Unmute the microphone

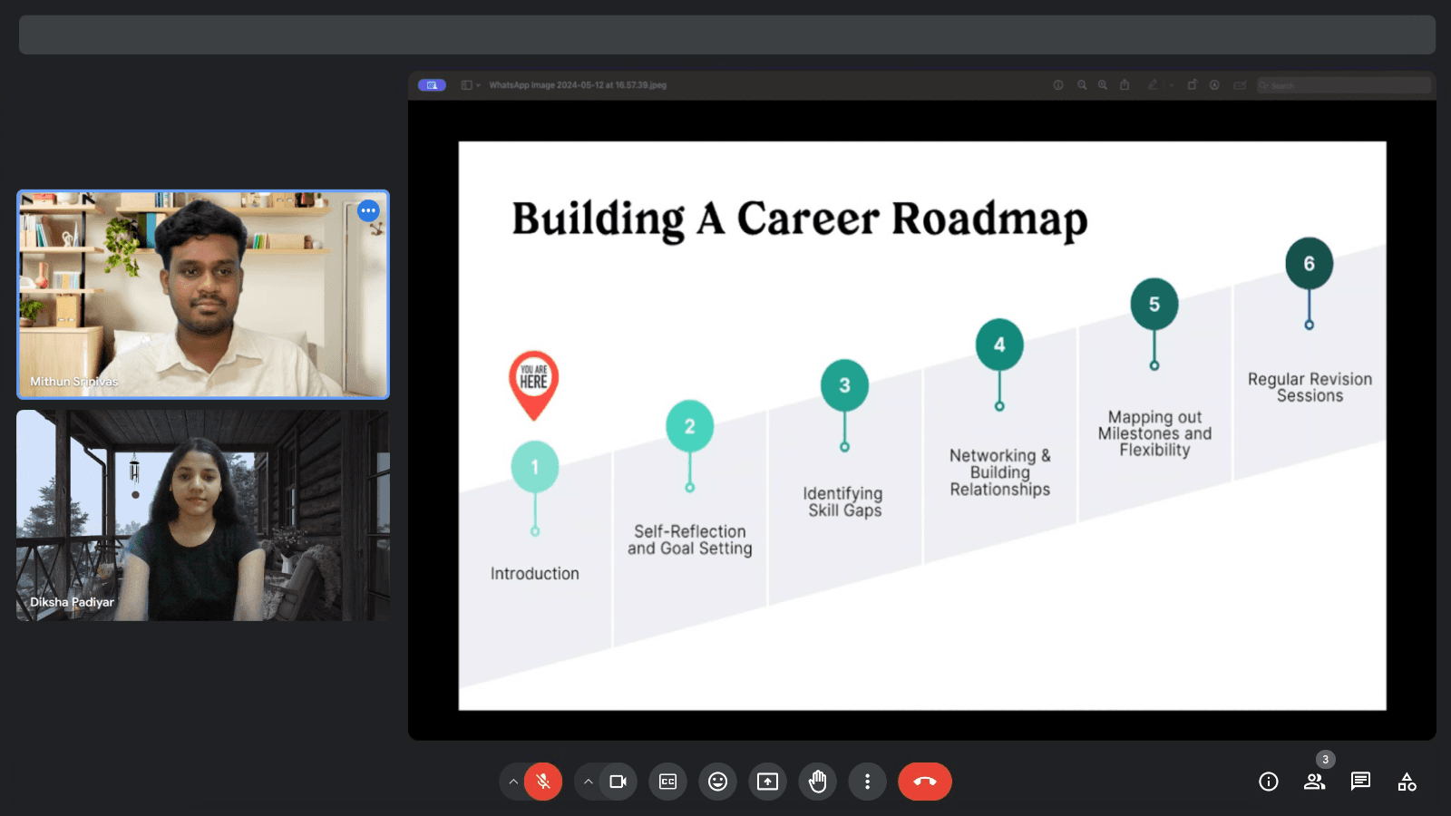click(x=543, y=782)
